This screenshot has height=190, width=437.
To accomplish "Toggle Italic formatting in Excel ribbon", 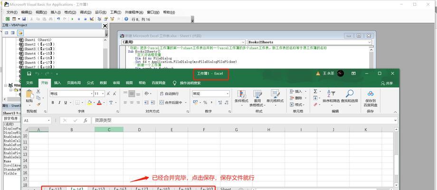I will [x=59, y=103].
